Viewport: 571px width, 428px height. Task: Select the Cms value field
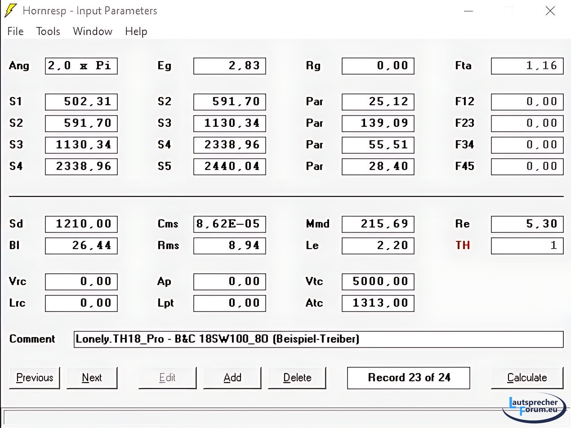click(x=229, y=224)
